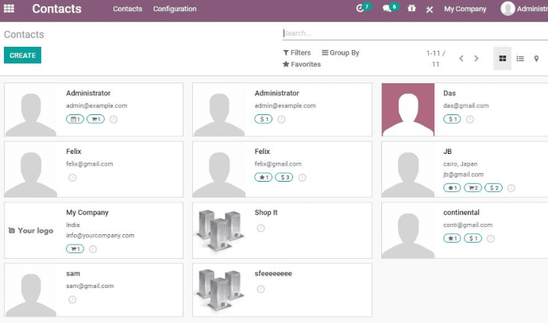The height and width of the screenshot is (323, 548).
Task: Click activity clock on second Felix card
Action: tap(303, 178)
